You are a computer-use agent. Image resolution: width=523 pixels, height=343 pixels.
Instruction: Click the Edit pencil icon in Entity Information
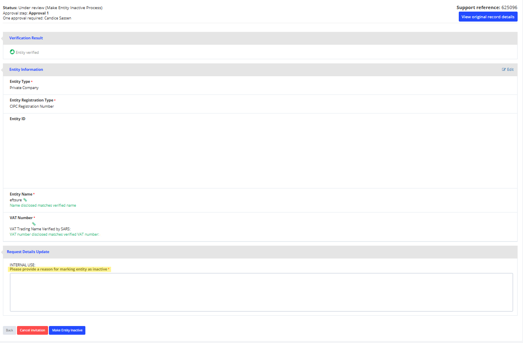(504, 70)
